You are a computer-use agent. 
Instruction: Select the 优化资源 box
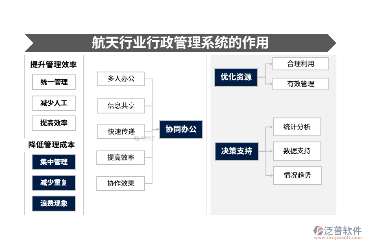click(x=236, y=77)
